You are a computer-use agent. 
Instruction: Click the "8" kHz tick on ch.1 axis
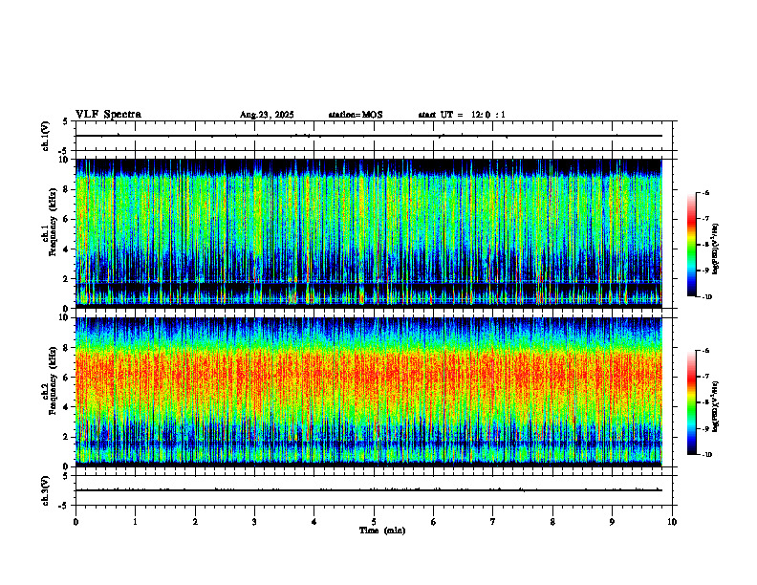[x=67, y=189]
